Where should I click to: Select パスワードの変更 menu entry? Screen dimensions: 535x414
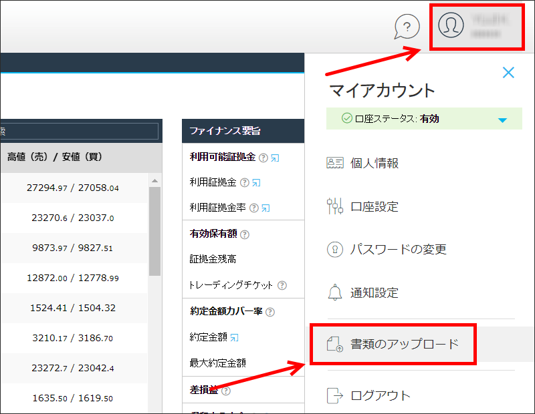(x=398, y=250)
